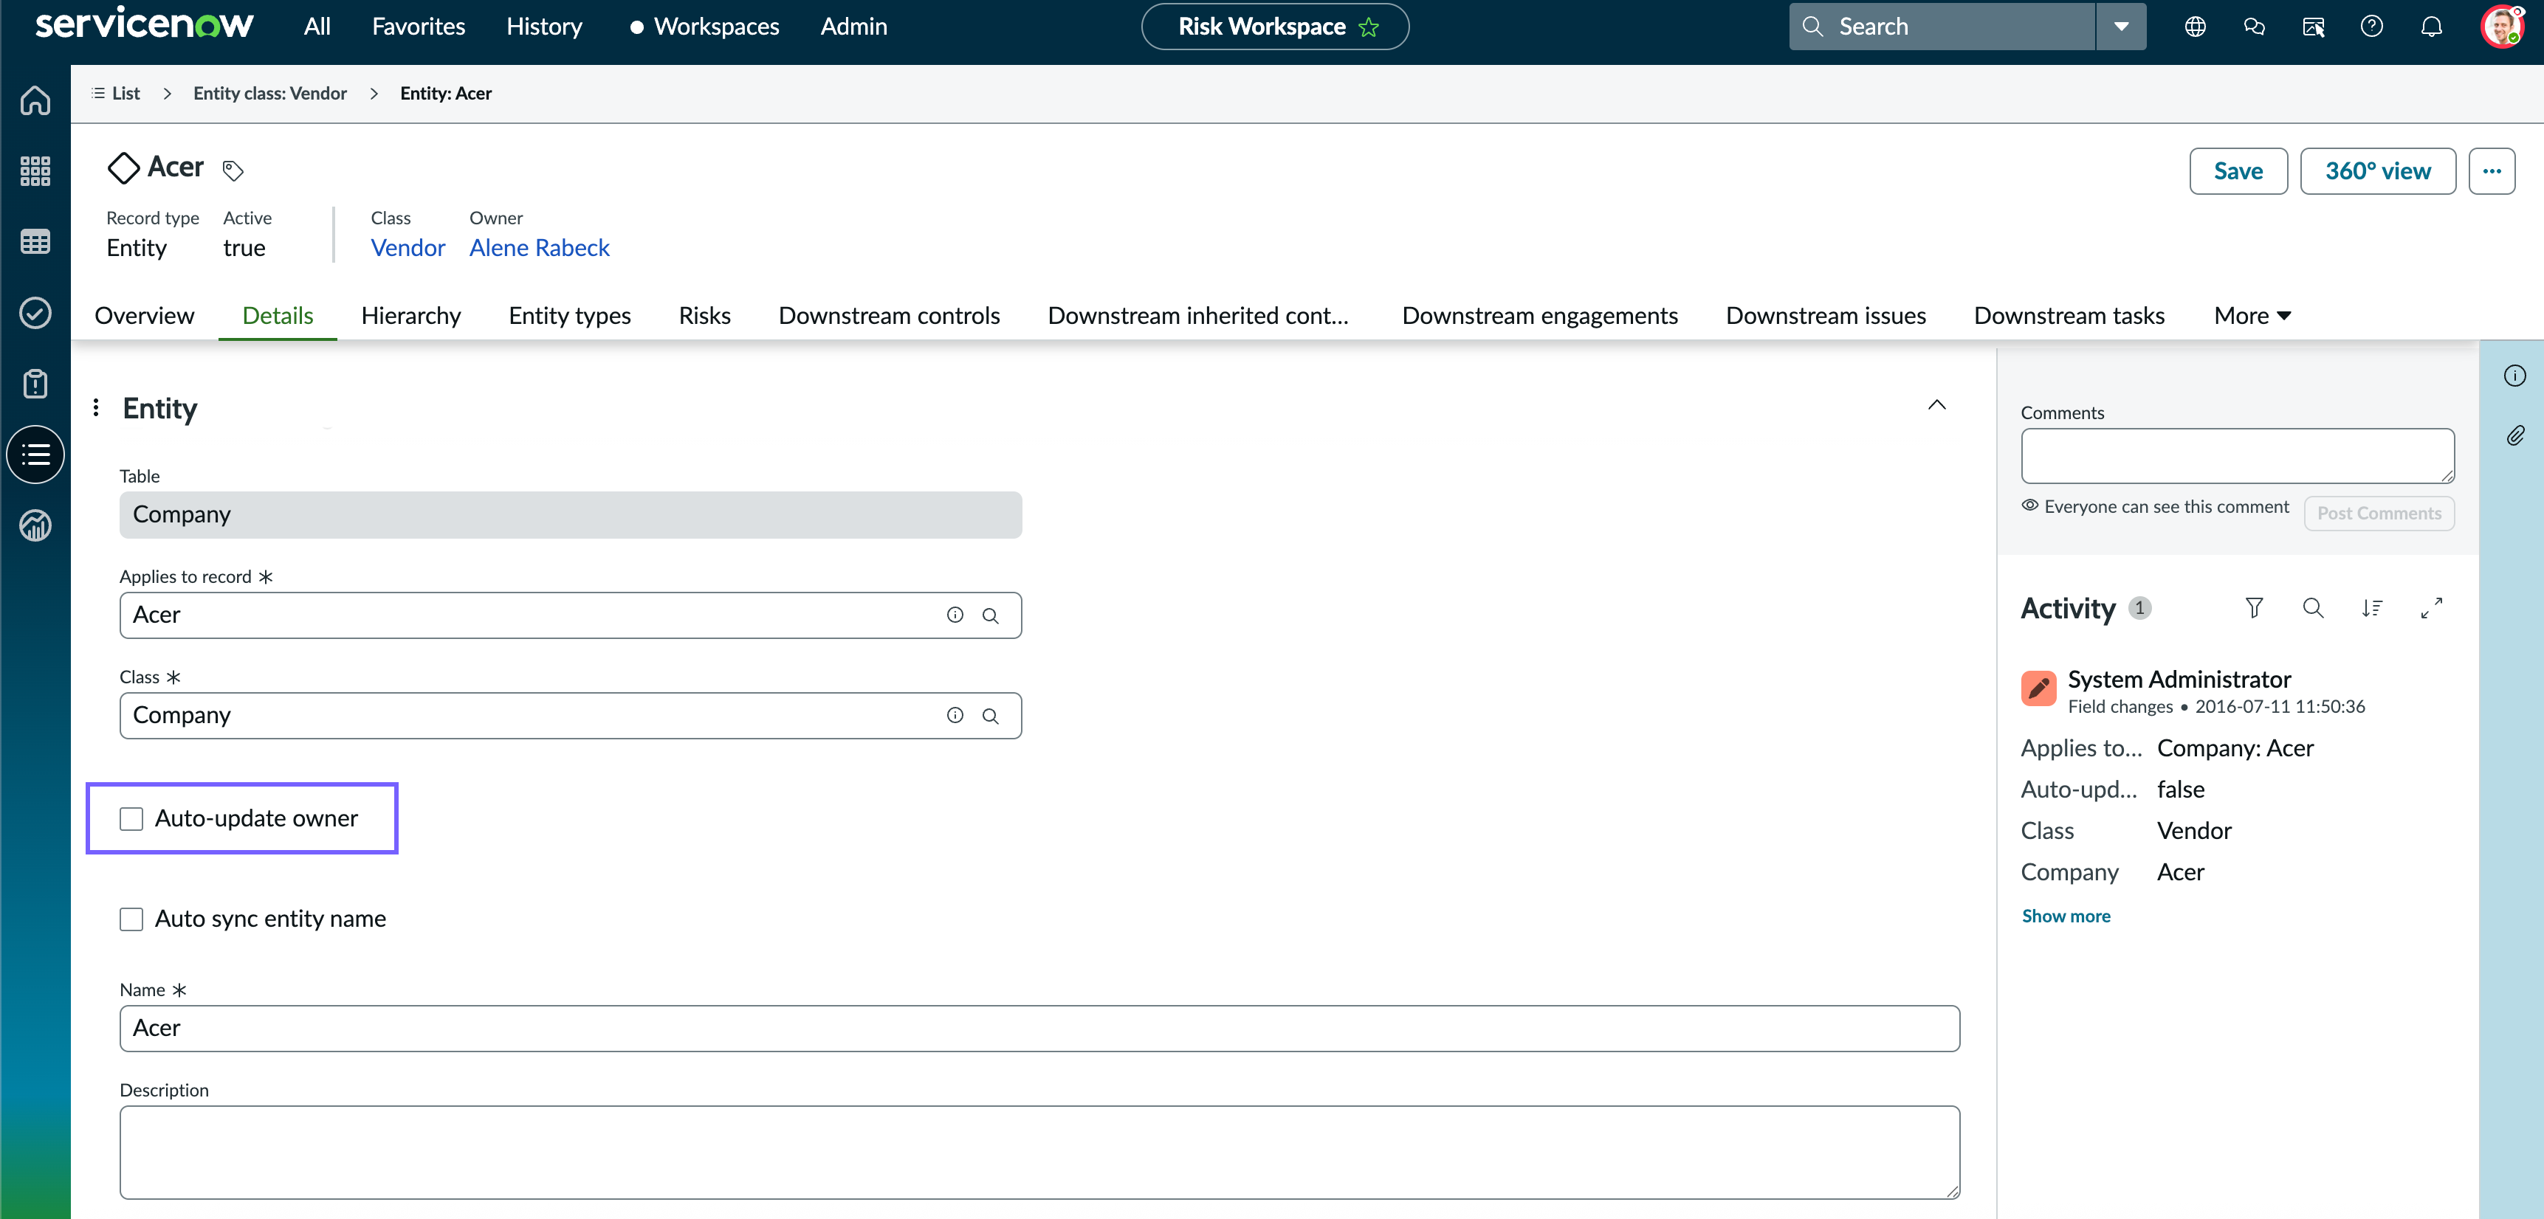
Task: Switch to the Risks tab
Action: click(704, 316)
